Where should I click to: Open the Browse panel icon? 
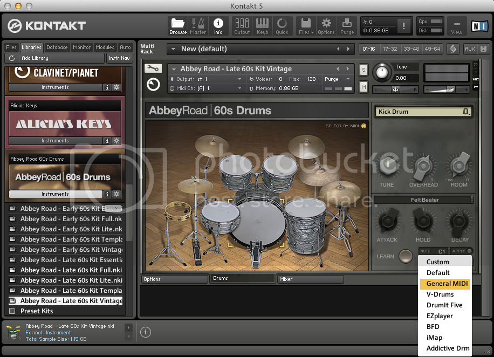[x=177, y=25]
